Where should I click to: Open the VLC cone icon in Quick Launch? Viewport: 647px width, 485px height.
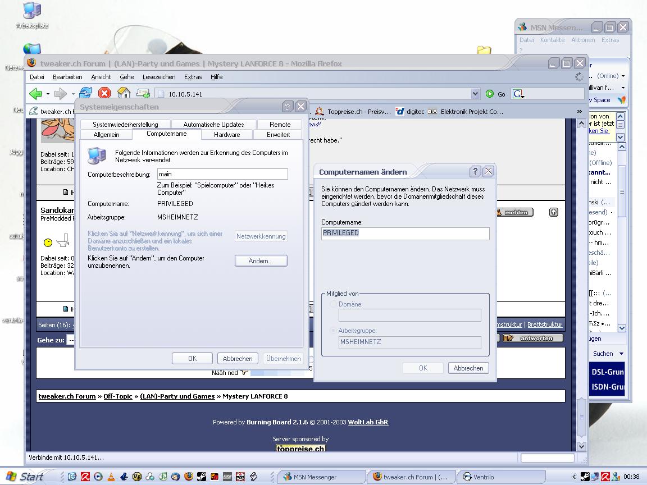tap(111, 477)
